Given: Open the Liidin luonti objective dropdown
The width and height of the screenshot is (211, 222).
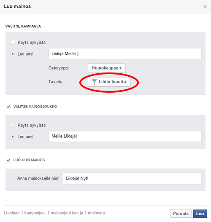Looking at the screenshot, I should (x=109, y=82).
